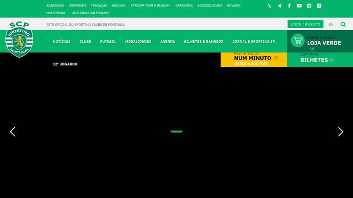Open the Fundação link

point(99,5)
